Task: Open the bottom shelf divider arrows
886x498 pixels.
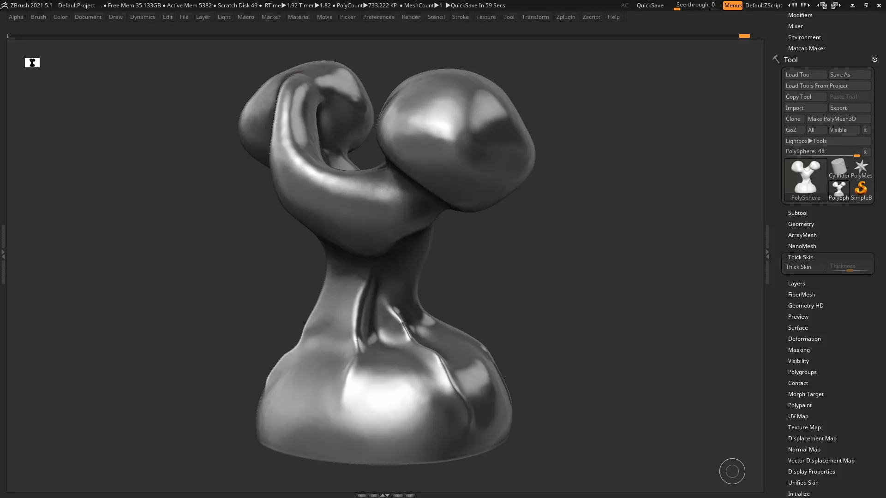Action: pos(385,495)
